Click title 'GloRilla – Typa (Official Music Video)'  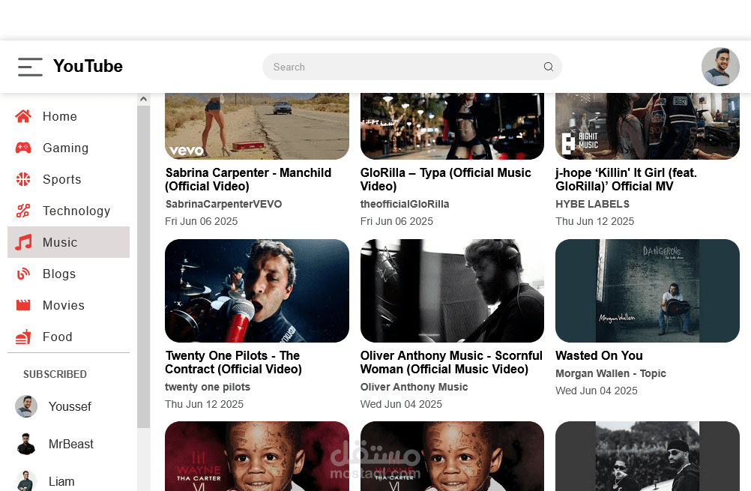tap(445, 179)
